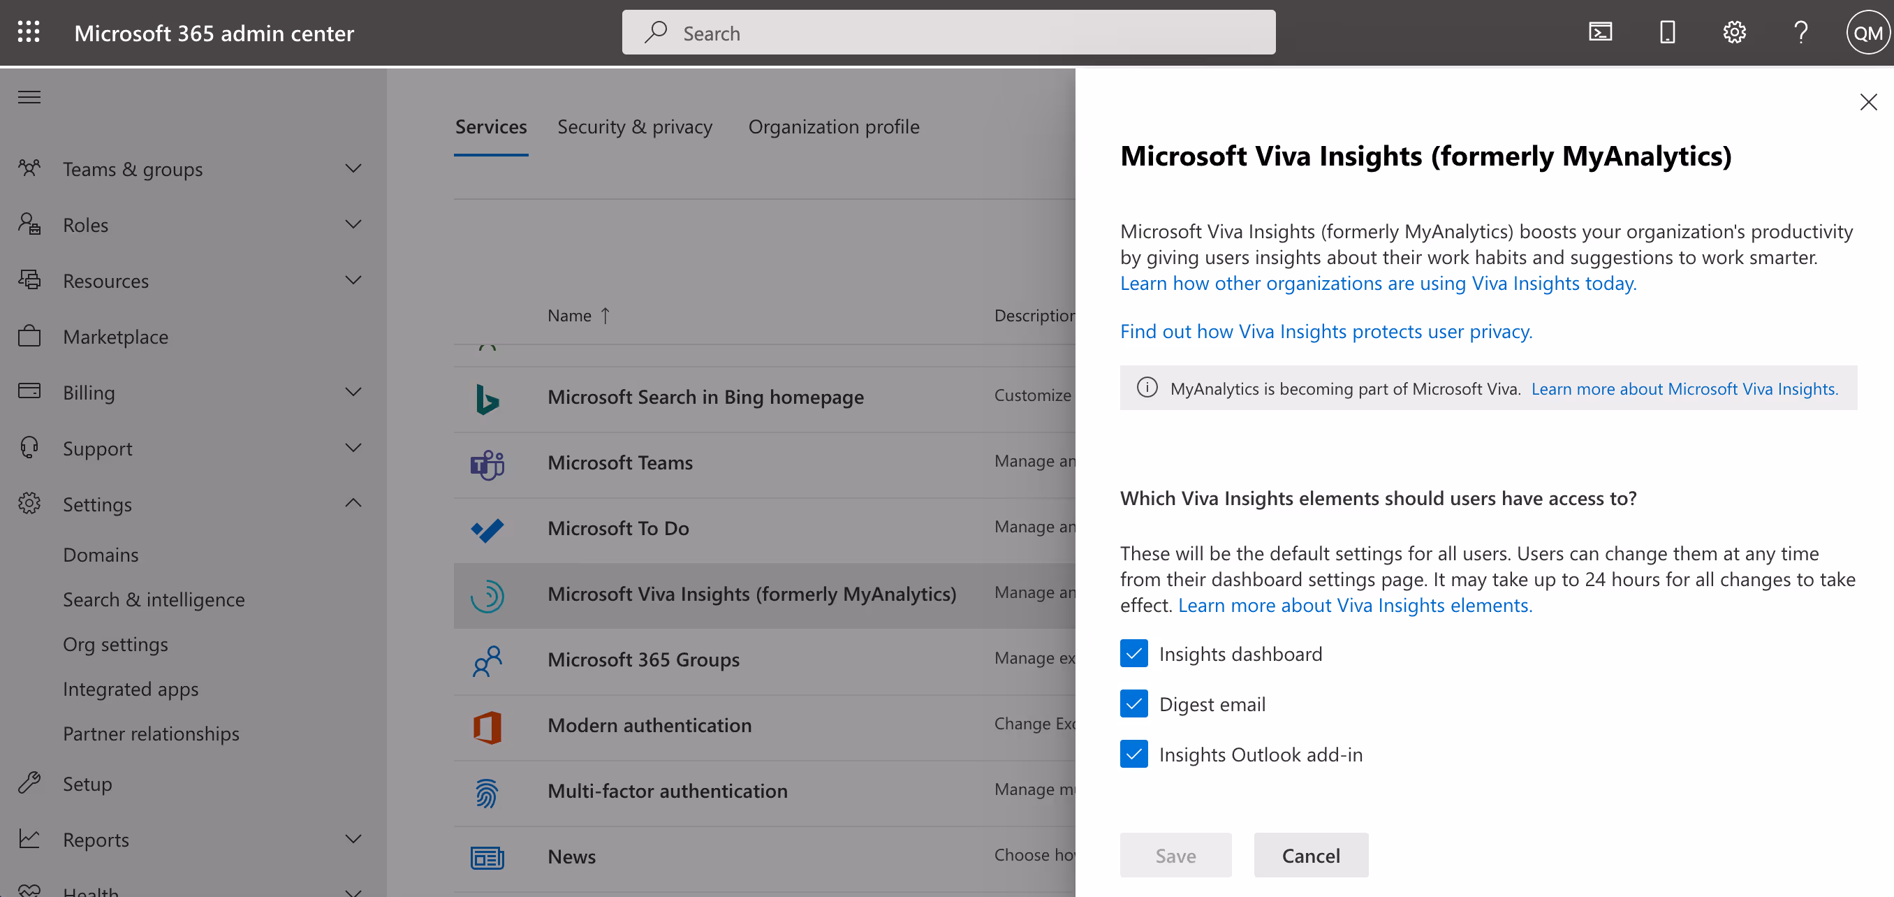Click the help question mark icon
Image resolution: width=1894 pixels, height=897 pixels.
pyautogui.click(x=1800, y=32)
